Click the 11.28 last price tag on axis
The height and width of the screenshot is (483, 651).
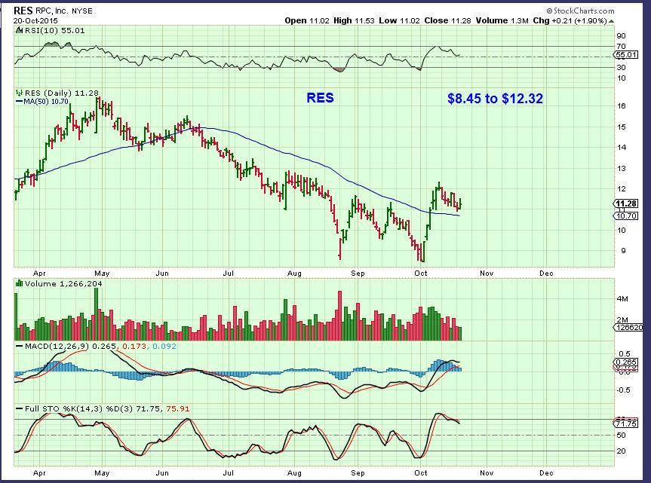[x=625, y=203]
